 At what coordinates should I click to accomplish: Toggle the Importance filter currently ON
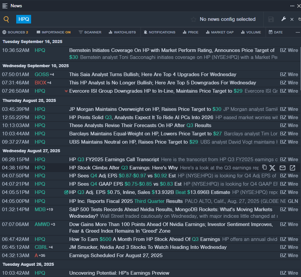54,32
